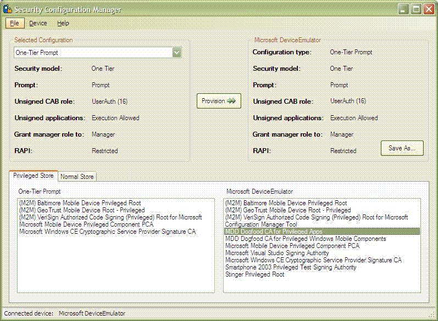This screenshot has width=438, height=321.
Task: Switch to the Normal Store tab
Action: (x=77, y=177)
